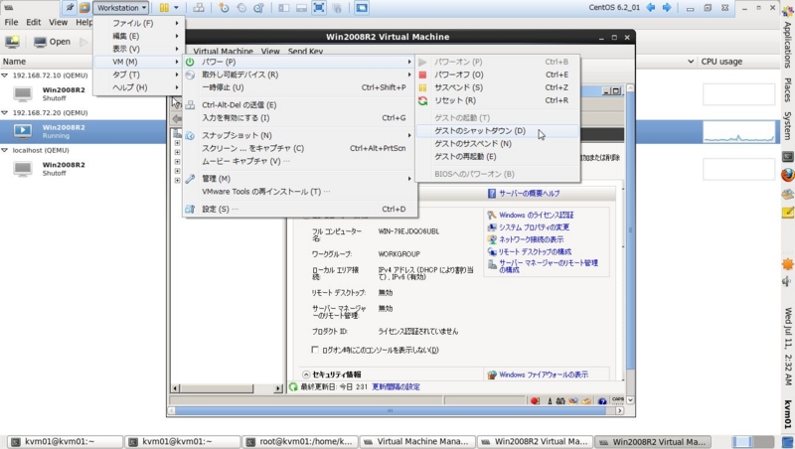Click the Running Win2008R2 monitor icon

coord(22,131)
